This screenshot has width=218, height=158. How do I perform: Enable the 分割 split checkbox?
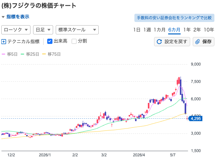(x=74, y=41)
